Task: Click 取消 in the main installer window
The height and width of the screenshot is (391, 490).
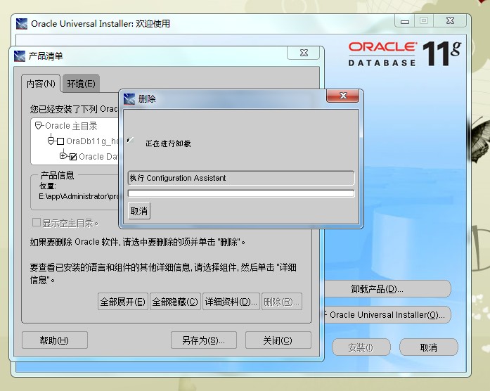Action: (x=428, y=347)
